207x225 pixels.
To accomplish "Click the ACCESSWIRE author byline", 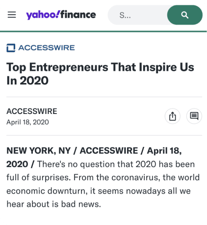I will 32,112.
